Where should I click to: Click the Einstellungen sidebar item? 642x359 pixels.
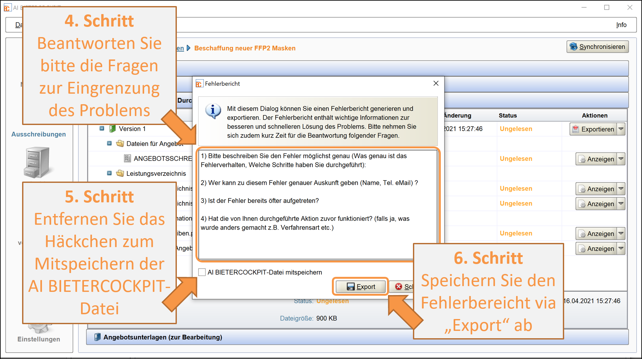click(x=38, y=339)
